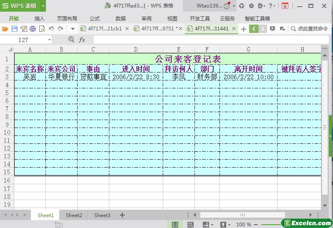Image resolution: width=333 pixels, height=228 pixels.
Task: Click the 100 % zoom level button
Action: tap(244, 225)
